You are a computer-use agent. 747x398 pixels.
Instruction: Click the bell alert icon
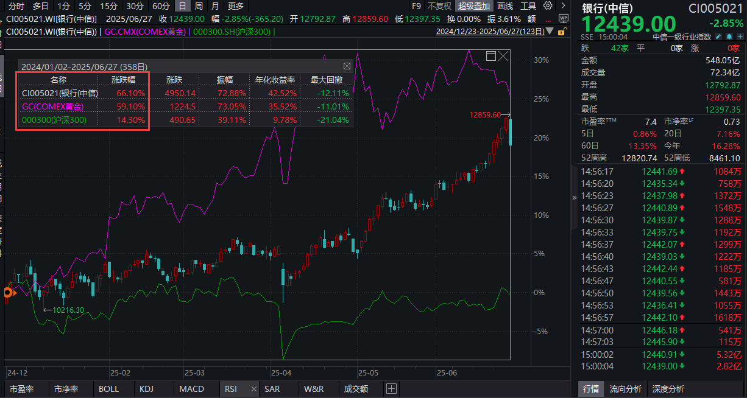click(728, 37)
